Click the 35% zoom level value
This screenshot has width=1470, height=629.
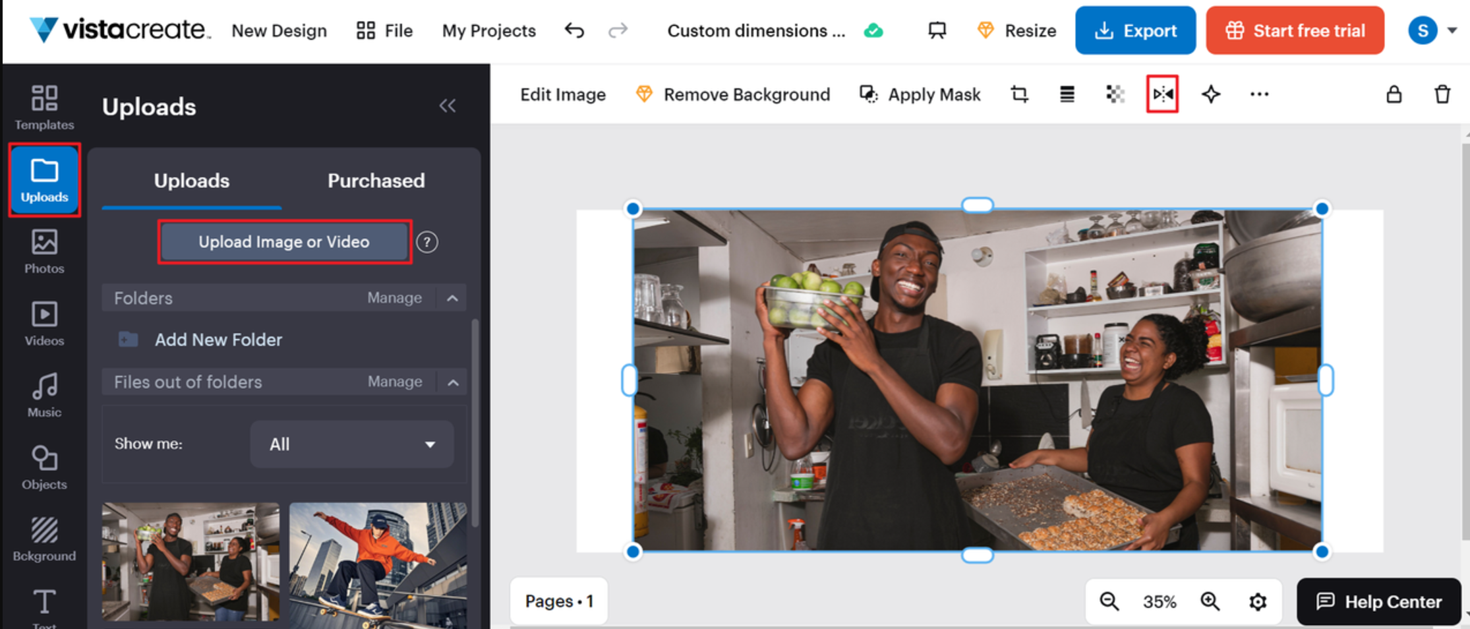tap(1160, 601)
